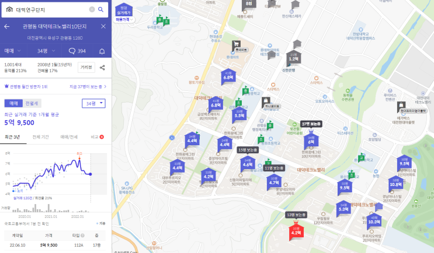
Task: Click the search magnifier icon
Action: click(100, 10)
